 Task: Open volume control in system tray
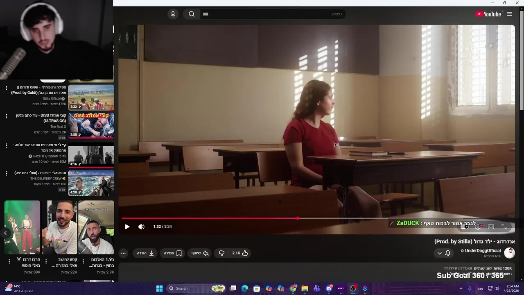pyautogui.click(x=497, y=288)
